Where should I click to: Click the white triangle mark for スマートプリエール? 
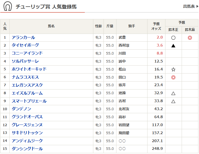[x=173, y=101]
